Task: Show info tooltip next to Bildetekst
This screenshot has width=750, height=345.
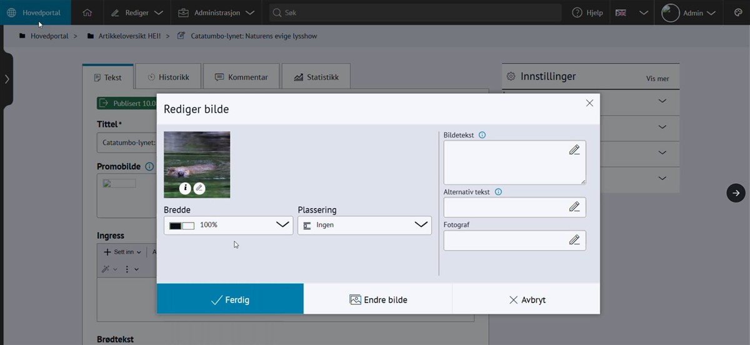Action: [482, 135]
